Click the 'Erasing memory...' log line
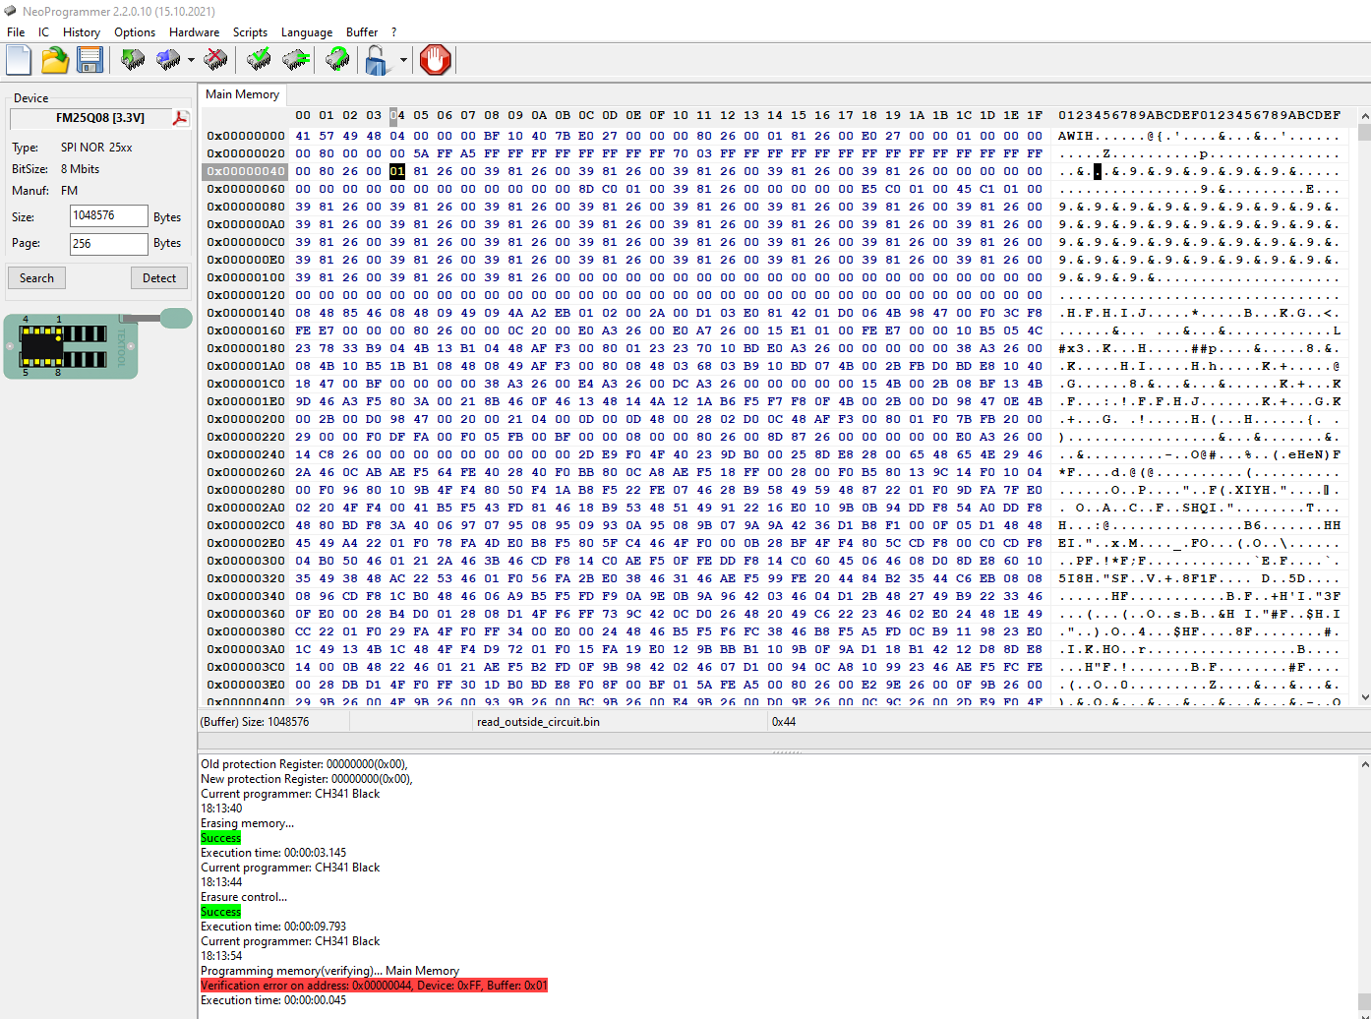This screenshot has width=1371, height=1019. pyautogui.click(x=247, y=823)
